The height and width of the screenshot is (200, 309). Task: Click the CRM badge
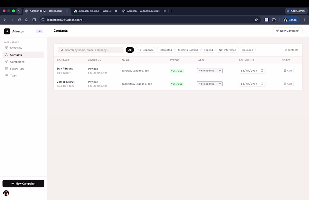pyautogui.click(x=39, y=31)
